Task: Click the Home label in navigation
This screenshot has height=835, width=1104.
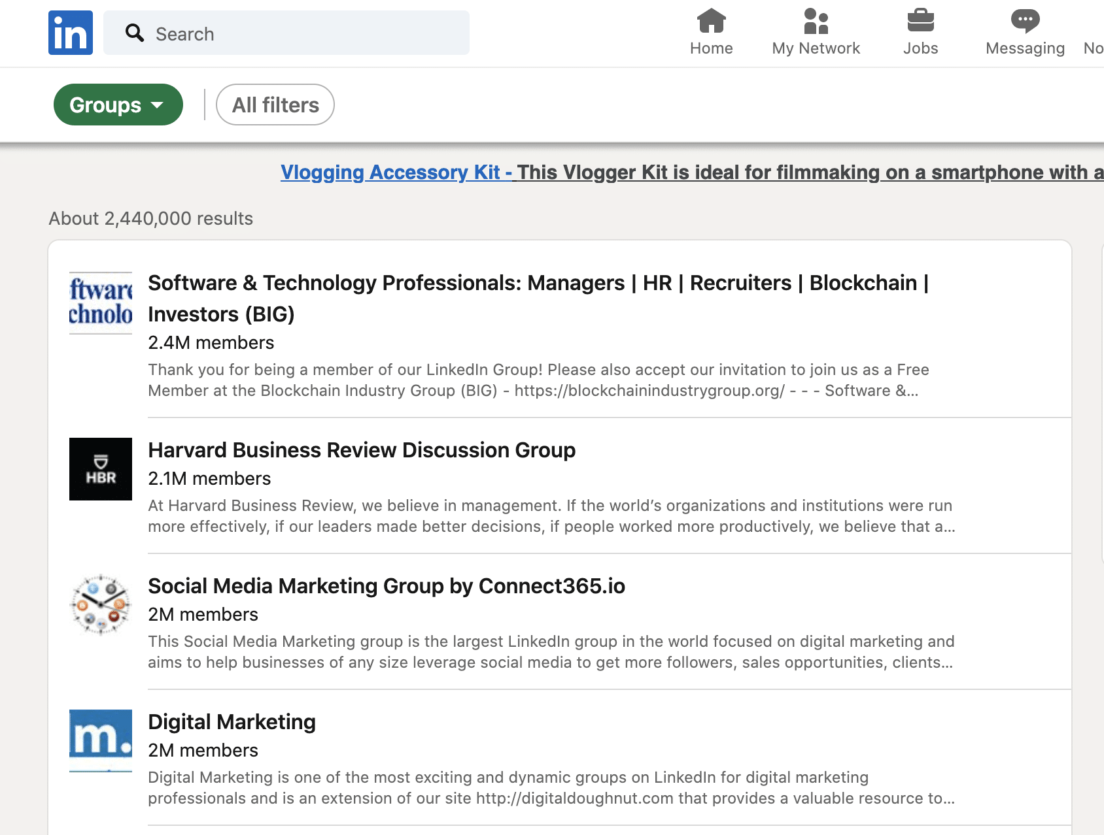Action: (711, 48)
